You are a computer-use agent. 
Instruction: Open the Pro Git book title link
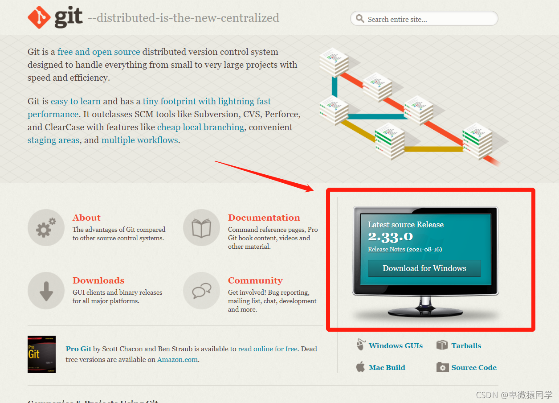(x=78, y=349)
